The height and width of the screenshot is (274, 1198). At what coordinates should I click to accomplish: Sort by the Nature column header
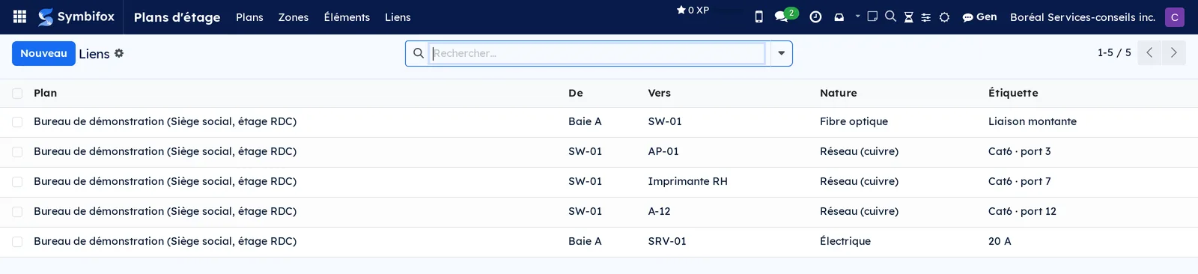(x=839, y=93)
